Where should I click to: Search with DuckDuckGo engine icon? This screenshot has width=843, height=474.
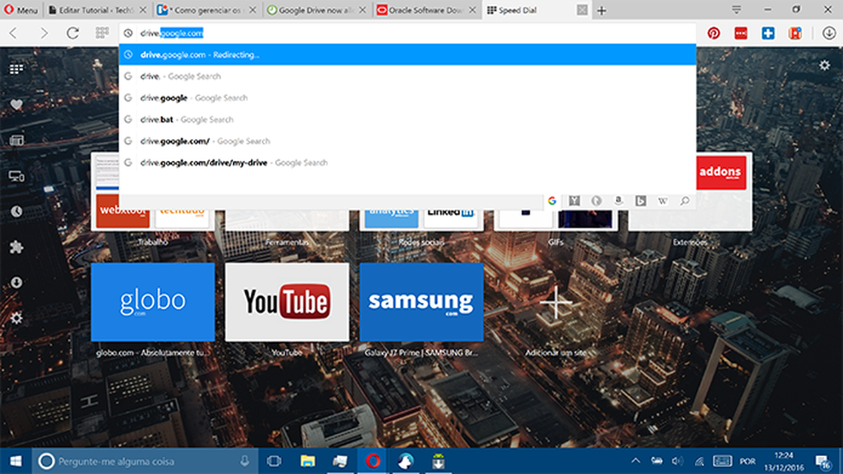click(596, 201)
